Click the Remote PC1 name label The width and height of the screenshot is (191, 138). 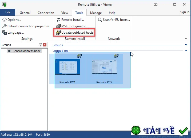[x=67, y=82]
